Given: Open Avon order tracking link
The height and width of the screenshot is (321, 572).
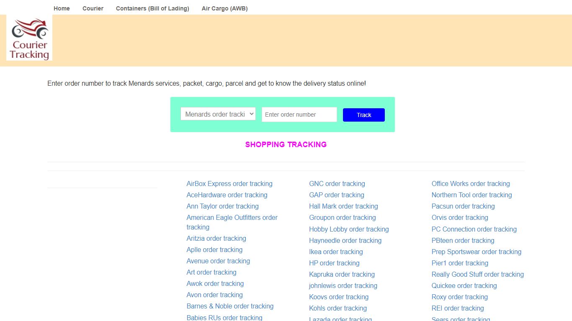Looking at the screenshot, I should [215, 295].
